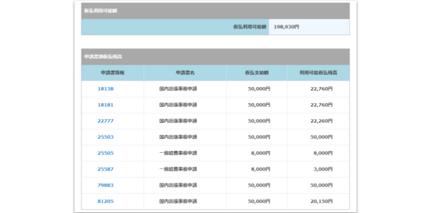
Task: Click 22,760円 balance in row 18181
Action: click(321, 105)
